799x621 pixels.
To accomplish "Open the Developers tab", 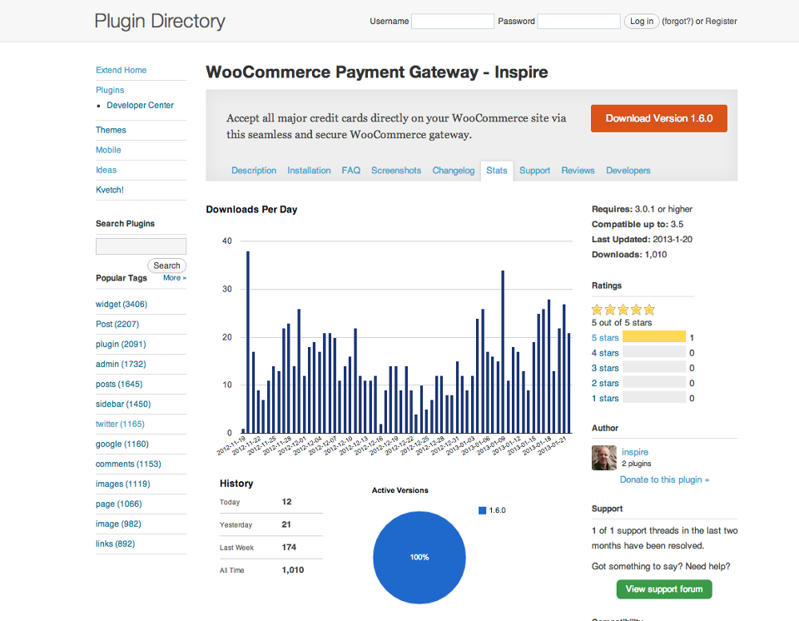I will click(x=628, y=171).
